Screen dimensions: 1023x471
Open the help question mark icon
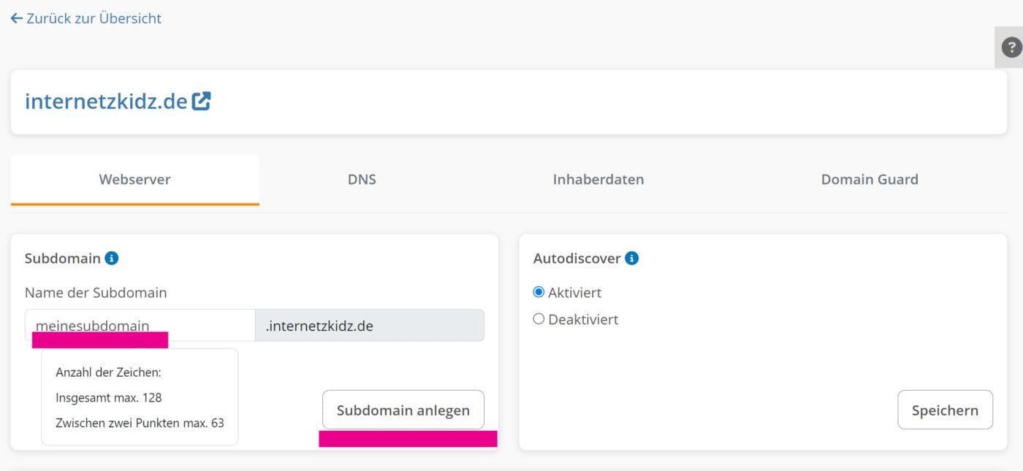tap(1011, 47)
